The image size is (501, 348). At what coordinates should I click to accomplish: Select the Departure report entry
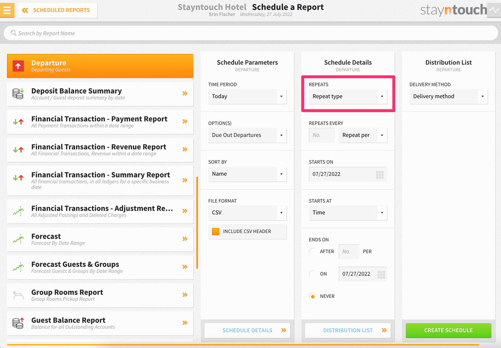[x=100, y=66]
